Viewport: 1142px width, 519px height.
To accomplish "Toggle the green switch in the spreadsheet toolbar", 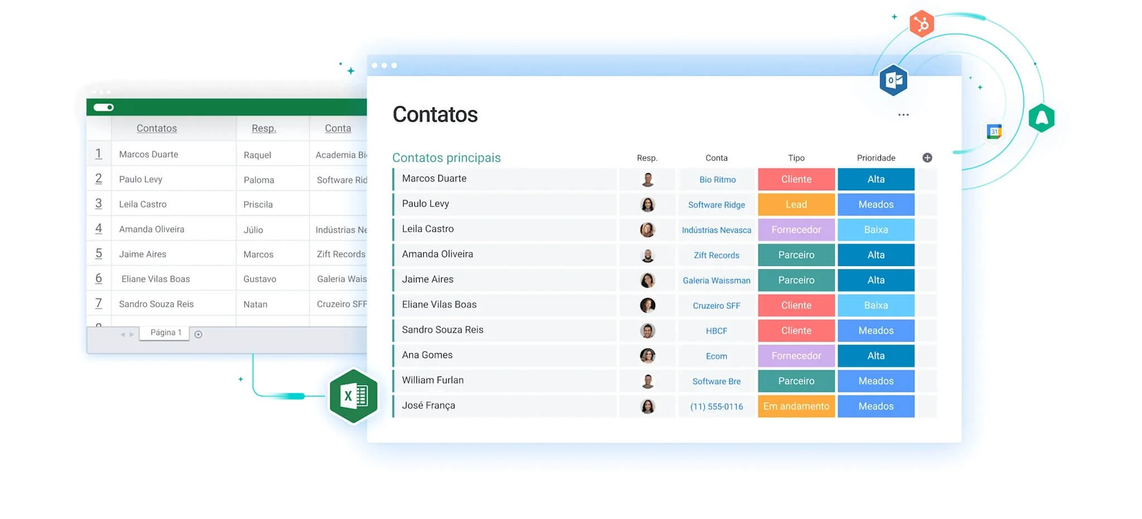I will pos(103,106).
